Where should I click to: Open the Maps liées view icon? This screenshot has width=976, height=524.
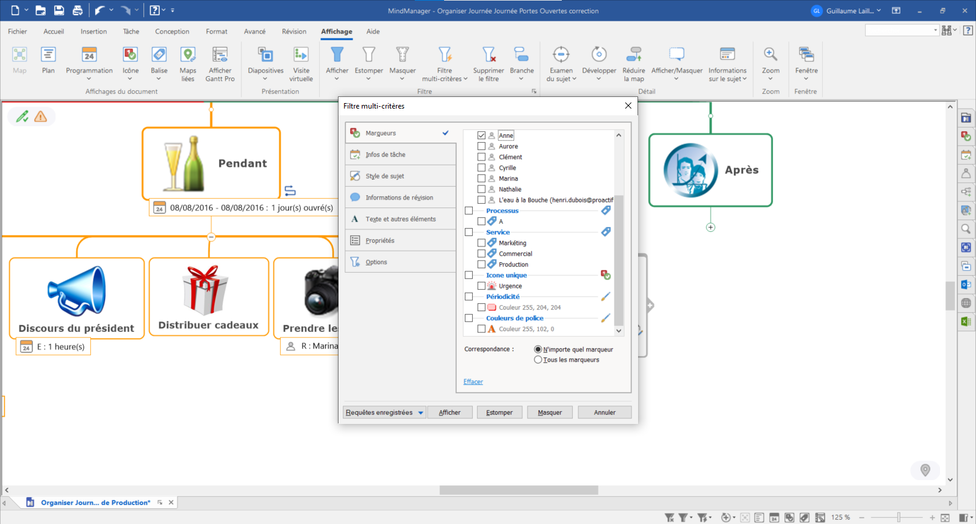click(x=188, y=56)
